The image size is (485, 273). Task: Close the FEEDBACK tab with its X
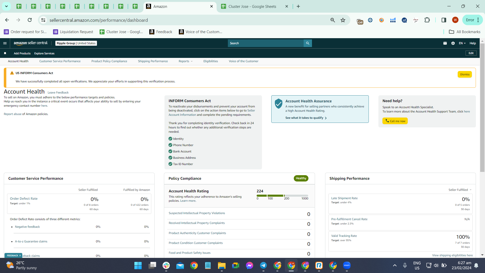[x=20, y=256]
